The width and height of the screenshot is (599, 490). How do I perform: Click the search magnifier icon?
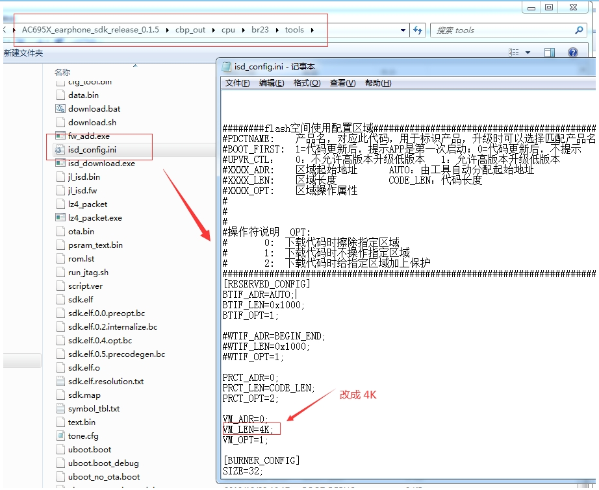579,30
